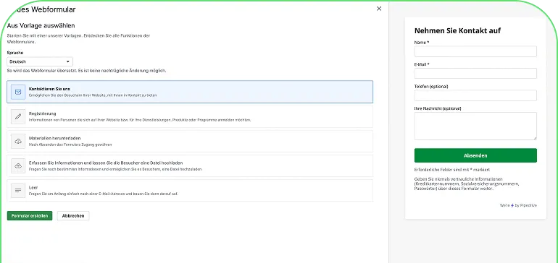Click the envelope icon for Kontaktieren Sie uns
Image resolution: width=558 pixels, height=263 pixels.
pos(18,92)
